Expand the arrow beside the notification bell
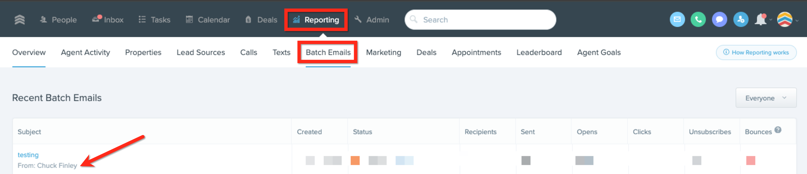The height and width of the screenshot is (174, 807). [771, 20]
